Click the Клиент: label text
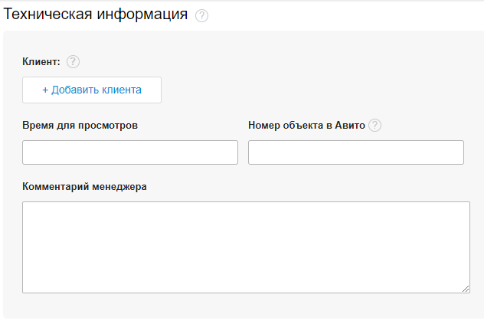This screenshot has height=324, width=484. pyautogui.click(x=41, y=62)
